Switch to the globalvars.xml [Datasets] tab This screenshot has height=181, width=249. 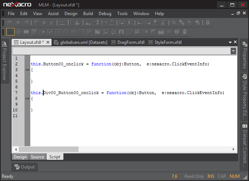pos(80,42)
